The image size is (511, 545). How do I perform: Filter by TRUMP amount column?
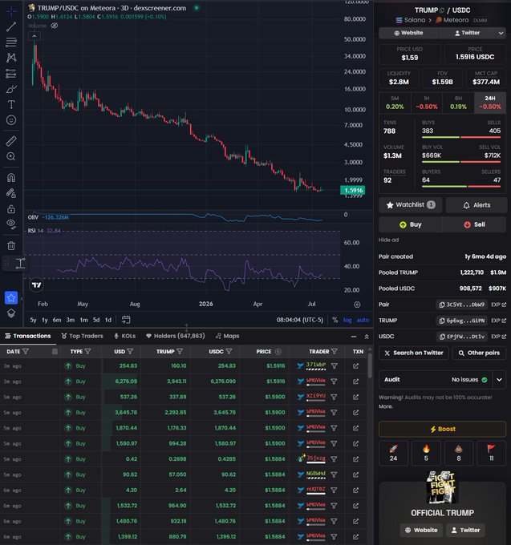180,351
